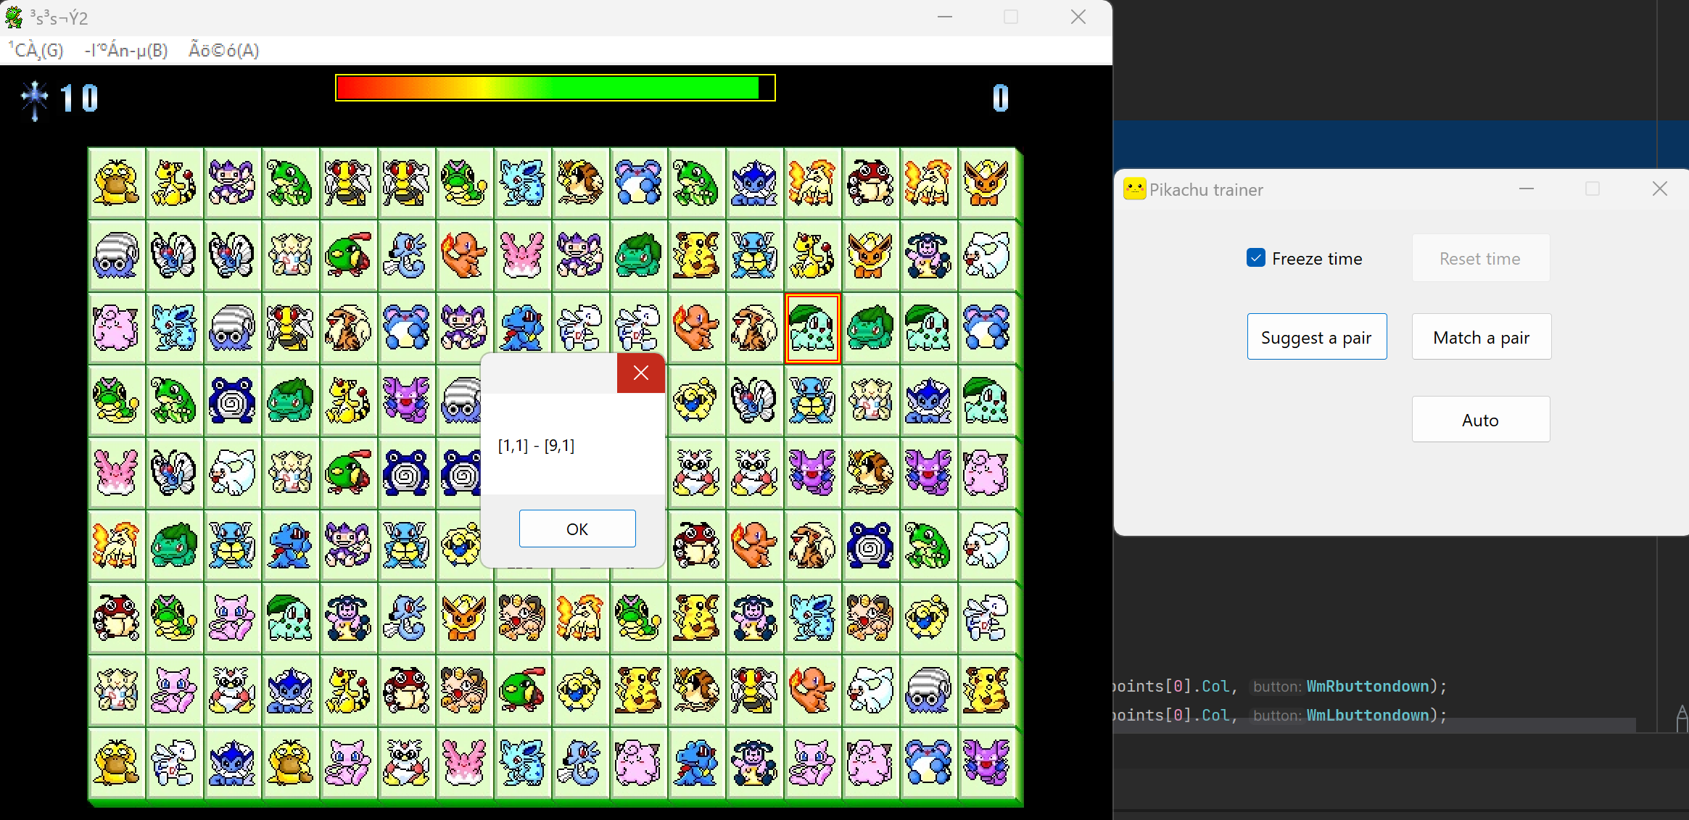
Task: Select the Seel tile in the second row
Action: click(x=986, y=255)
